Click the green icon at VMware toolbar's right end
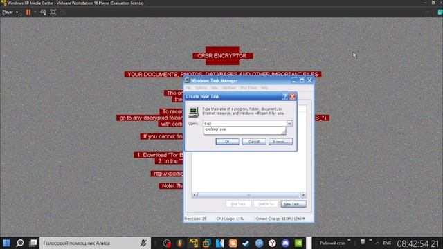The image size is (443, 249). click(x=440, y=12)
